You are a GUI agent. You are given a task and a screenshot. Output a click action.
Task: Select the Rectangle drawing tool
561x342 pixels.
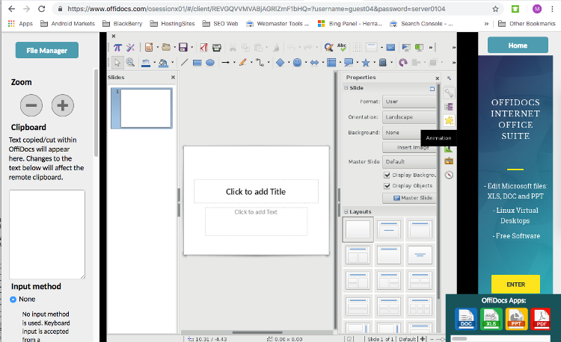197,63
